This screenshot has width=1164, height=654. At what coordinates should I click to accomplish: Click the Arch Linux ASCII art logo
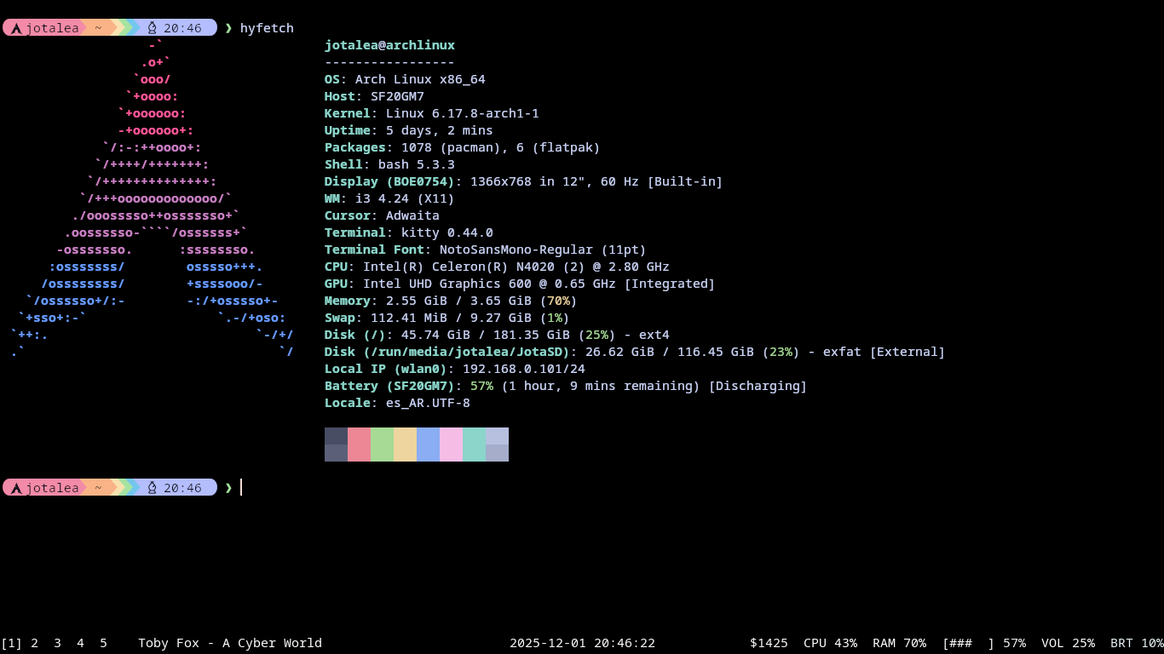153,198
